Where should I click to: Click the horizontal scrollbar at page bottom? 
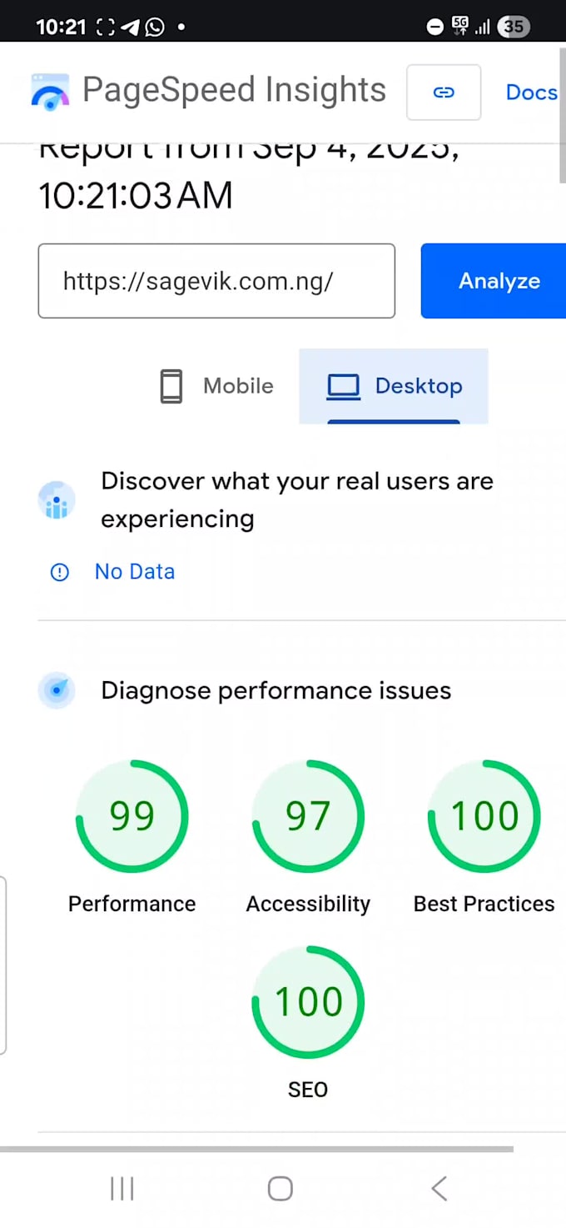pyautogui.click(x=256, y=1149)
